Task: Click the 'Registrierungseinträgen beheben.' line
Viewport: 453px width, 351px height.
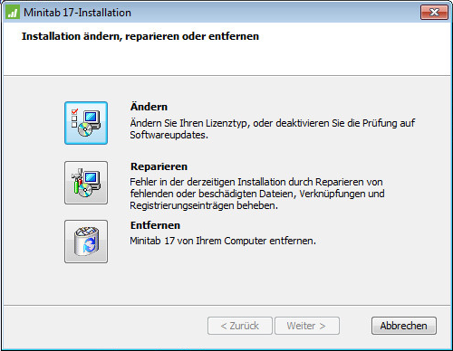Action: click(204, 205)
